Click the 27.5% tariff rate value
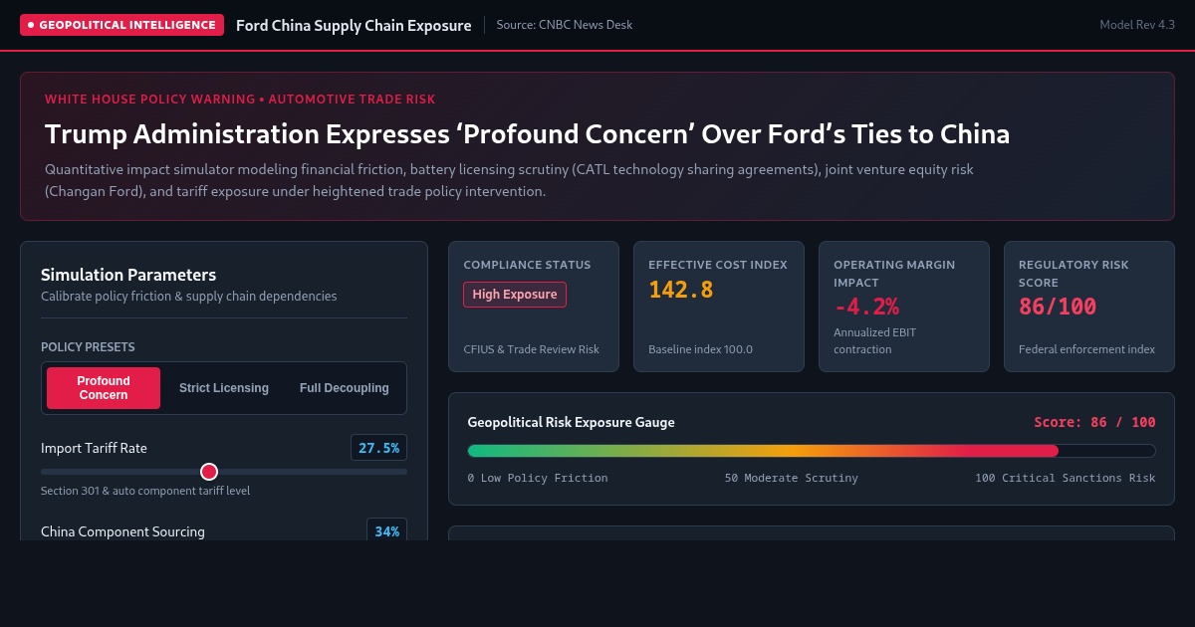 point(378,448)
